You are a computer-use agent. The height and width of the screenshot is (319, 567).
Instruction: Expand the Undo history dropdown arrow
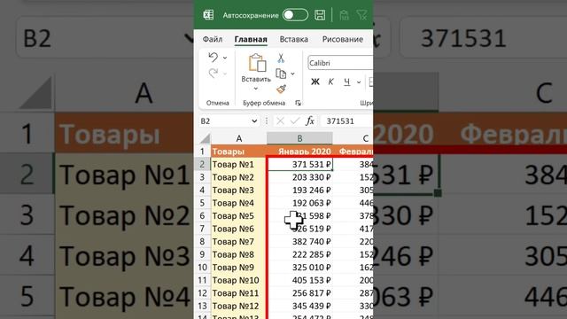click(x=225, y=58)
